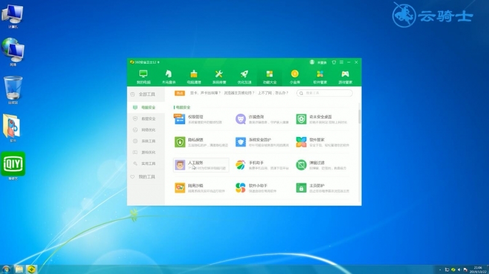Screen dimensions: 489x274
Task: Click tool list vertical scrollbar
Action: point(359,116)
